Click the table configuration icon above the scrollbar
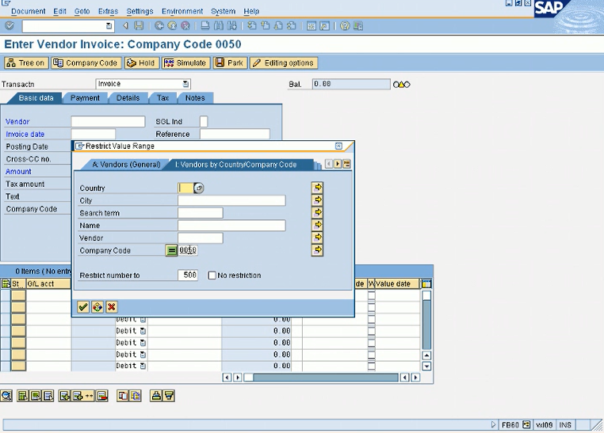Screen dimensions: 604x433 pyautogui.click(x=426, y=284)
